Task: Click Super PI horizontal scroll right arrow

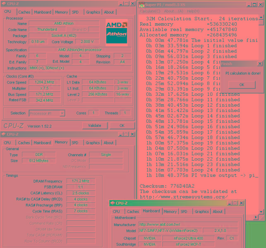Action: click(256, 217)
